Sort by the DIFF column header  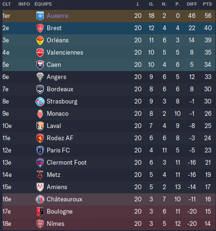pos(192,4)
